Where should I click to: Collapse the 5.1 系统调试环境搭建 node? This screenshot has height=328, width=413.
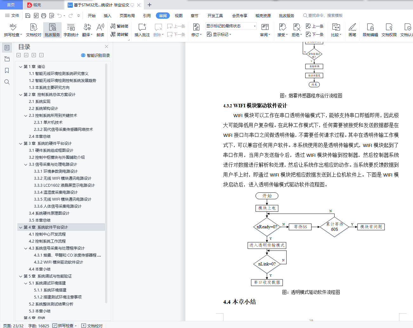[26, 283]
